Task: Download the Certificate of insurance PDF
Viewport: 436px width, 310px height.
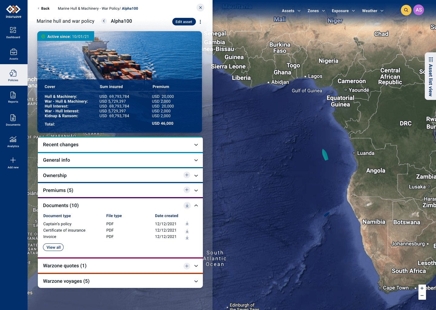Action: click(x=187, y=231)
